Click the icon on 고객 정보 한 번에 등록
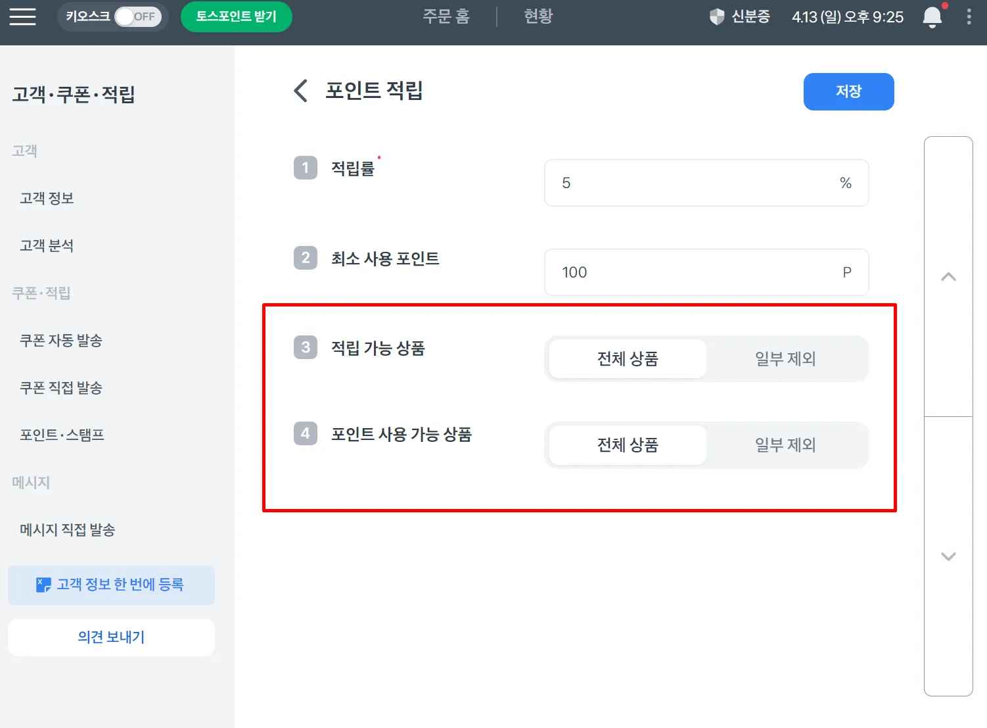987x728 pixels. click(x=43, y=585)
